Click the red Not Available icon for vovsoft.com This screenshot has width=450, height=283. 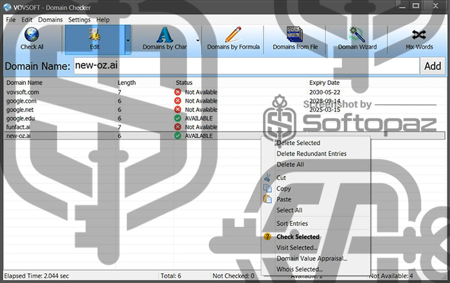177,92
